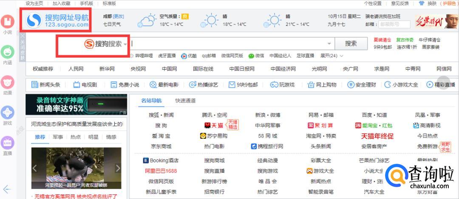
Task: Open 天猫 link with red icon
Action: click(214, 125)
